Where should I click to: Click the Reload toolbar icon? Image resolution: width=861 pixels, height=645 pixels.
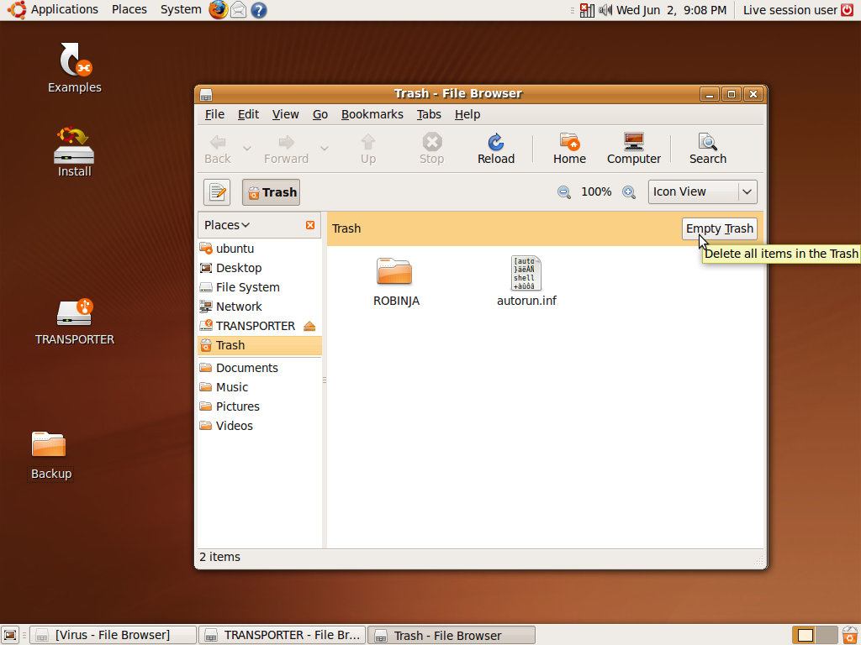[x=495, y=149]
